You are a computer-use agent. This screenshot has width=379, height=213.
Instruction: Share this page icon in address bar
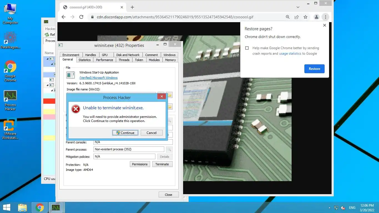[x=297, y=17]
